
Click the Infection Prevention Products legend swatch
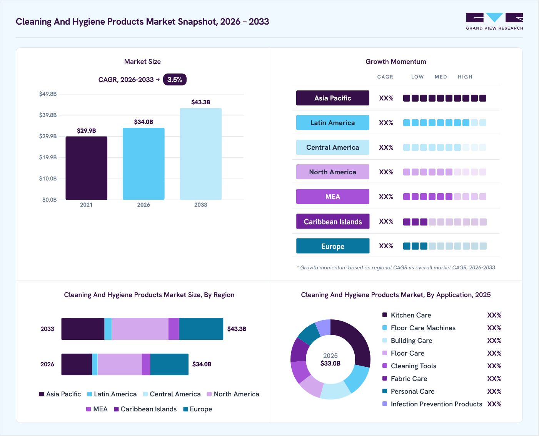click(385, 404)
